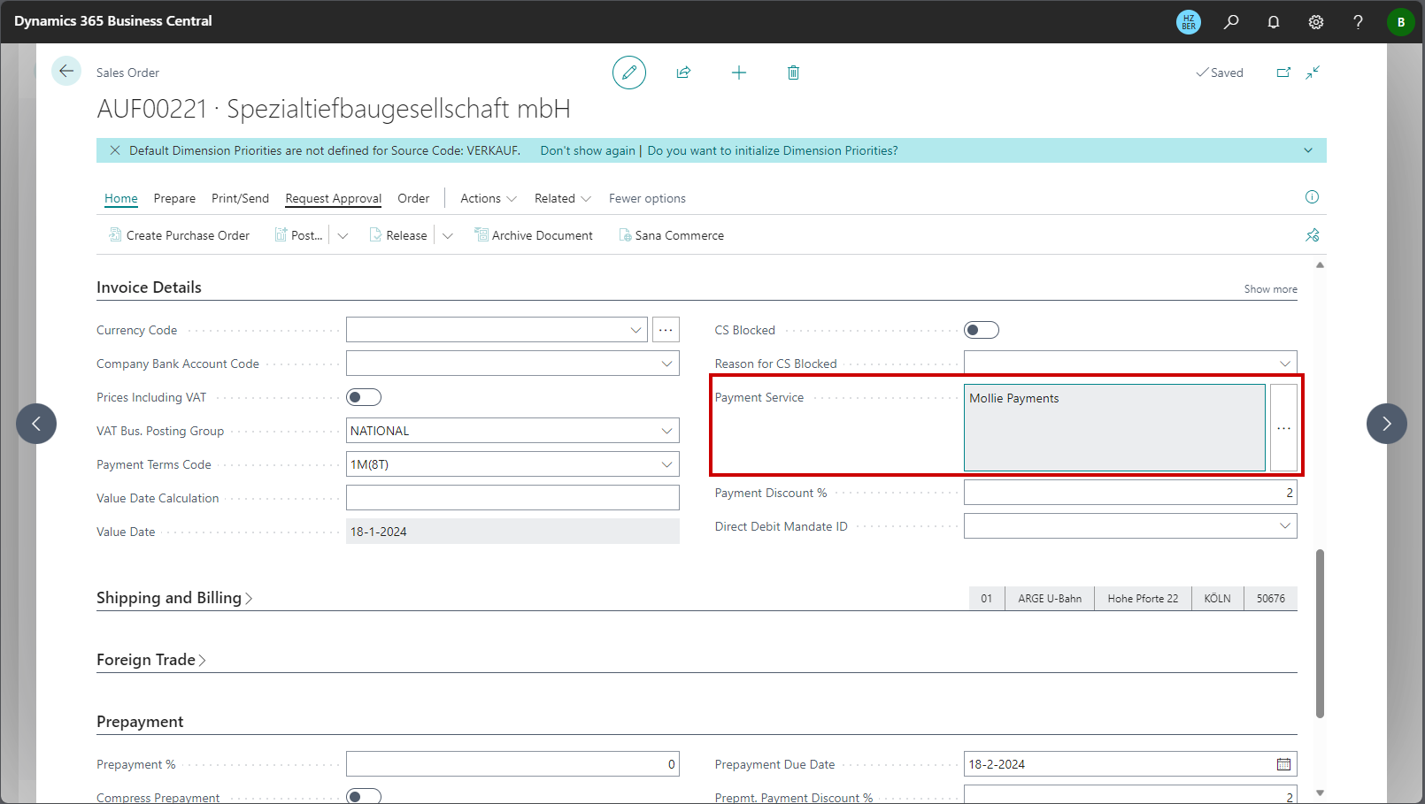Screen dimensions: 1425x804
Task: Expand the Release split-button dropdown arrow
Action: (x=447, y=235)
